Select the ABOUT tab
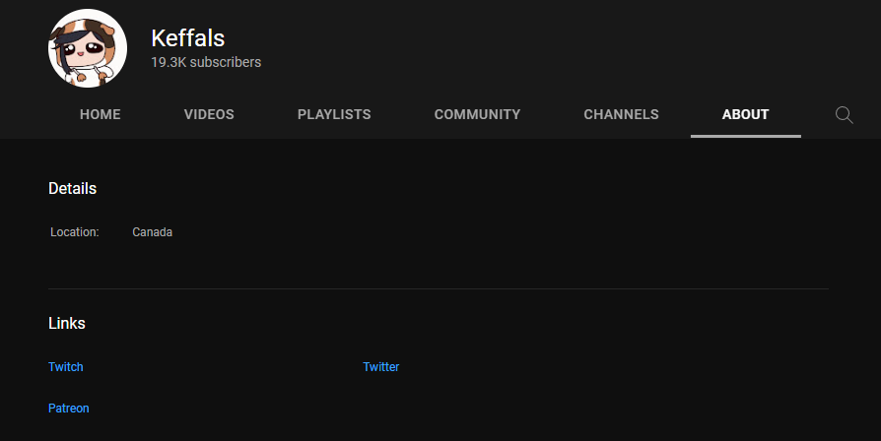This screenshot has height=441, width=881. [746, 114]
